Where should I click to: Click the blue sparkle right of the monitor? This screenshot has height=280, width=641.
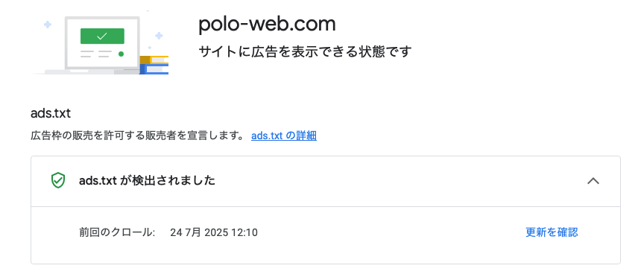coord(159,36)
